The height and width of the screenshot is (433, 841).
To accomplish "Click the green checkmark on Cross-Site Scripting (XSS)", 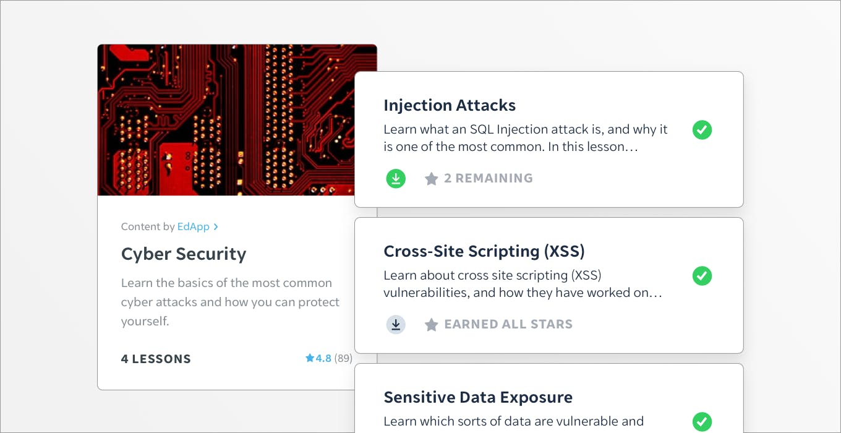I will (x=702, y=276).
